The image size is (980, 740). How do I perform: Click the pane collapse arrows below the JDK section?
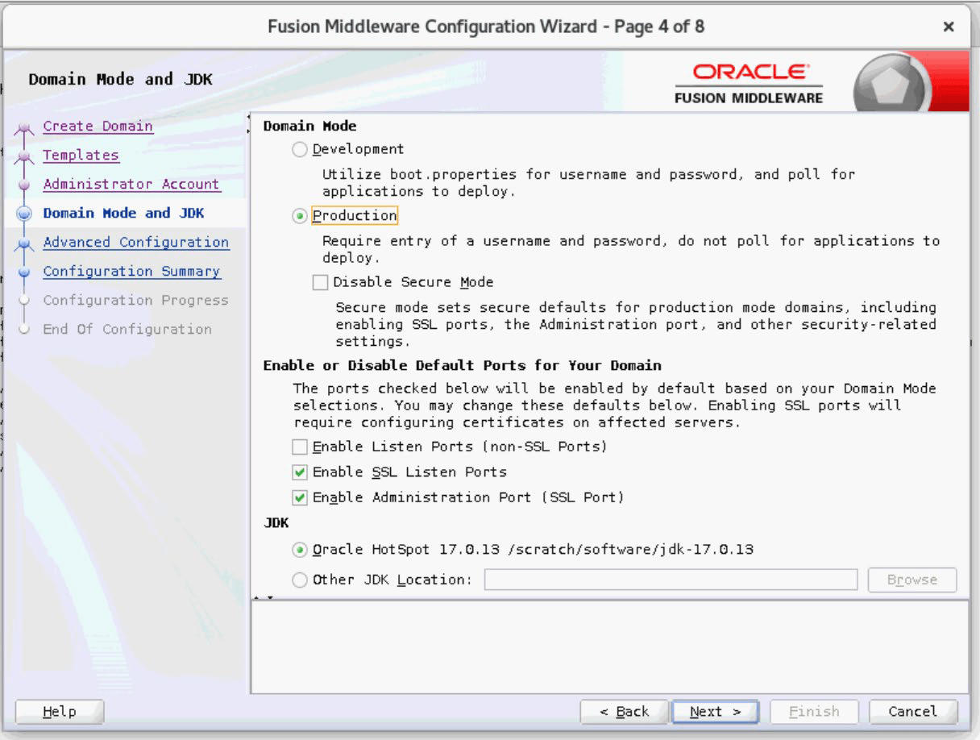[265, 598]
